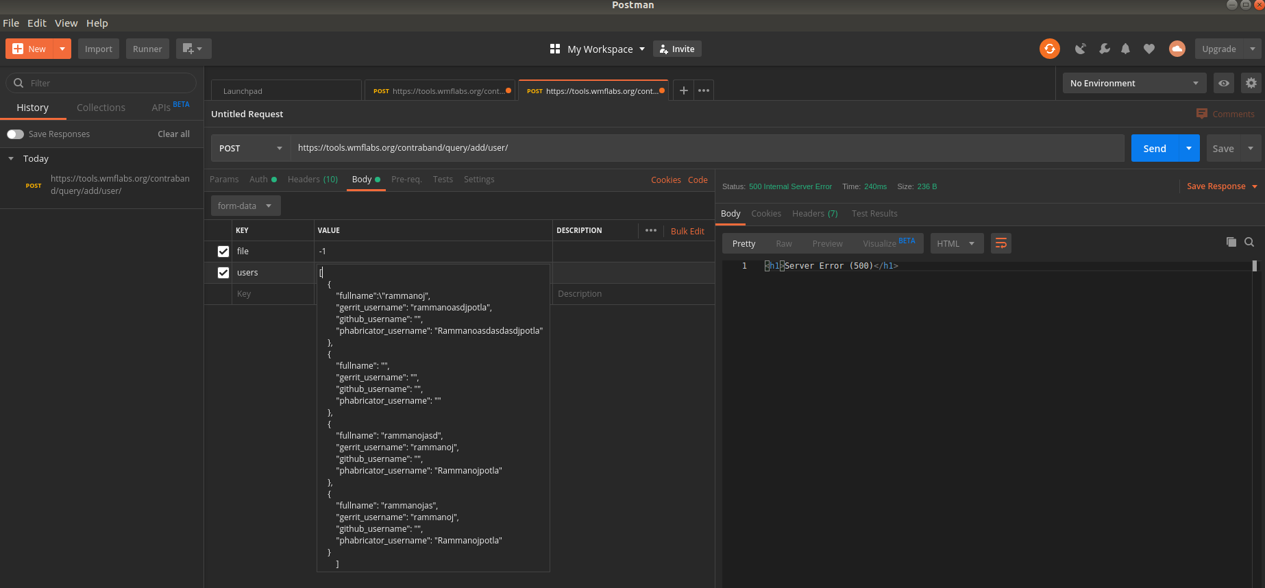The height and width of the screenshot is (588, 1265).
Task: Open the Help menu
Action: (97, 23)
